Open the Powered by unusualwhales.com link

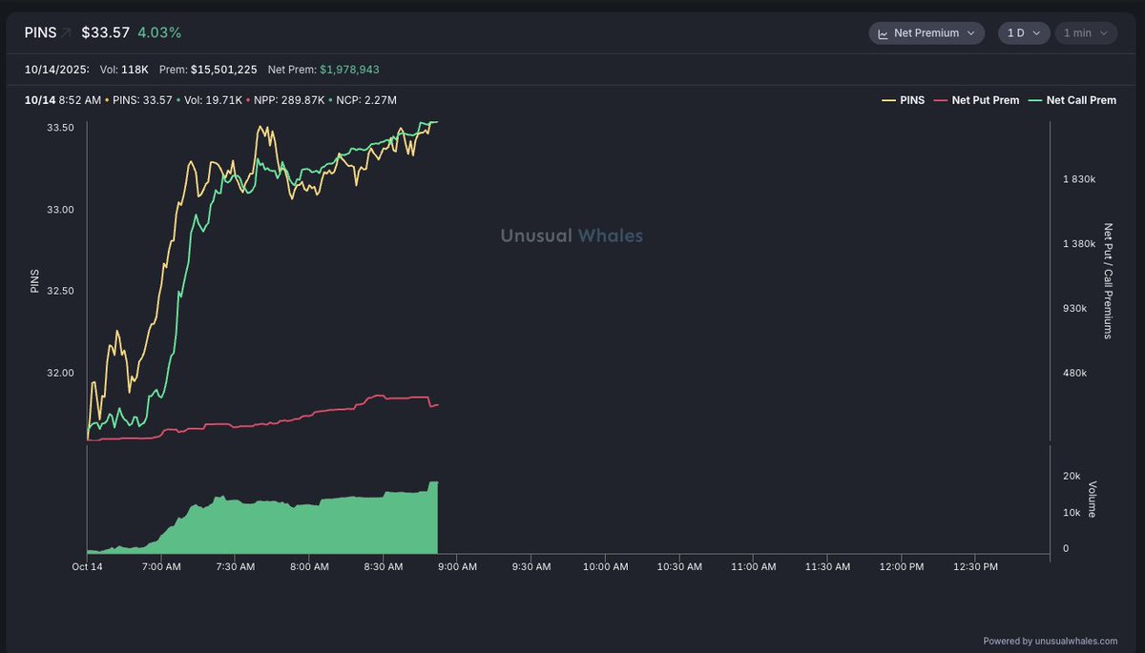pyautogui.click(x=1050, y=641)
